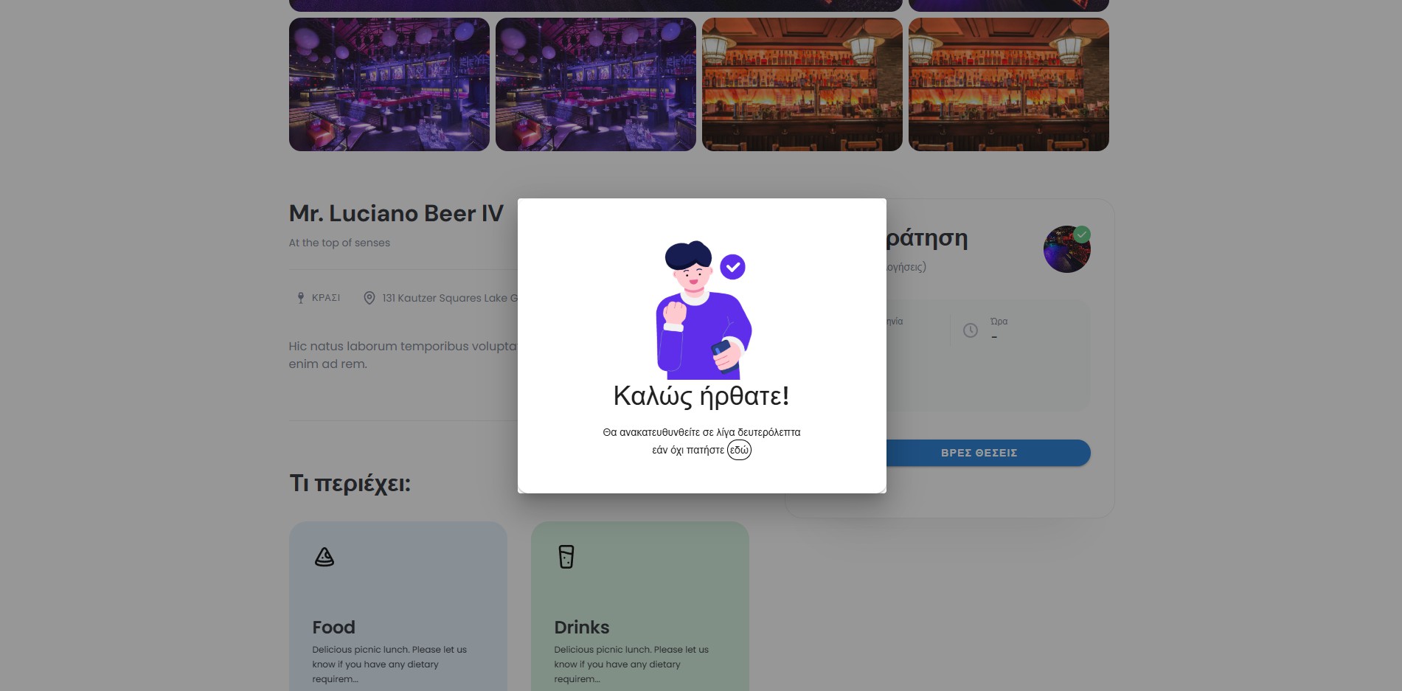The width and height of the screenshot is (1402, 691).
Task: Click the Mr. Luciano Beer IV title
Action: pos(396,213)
